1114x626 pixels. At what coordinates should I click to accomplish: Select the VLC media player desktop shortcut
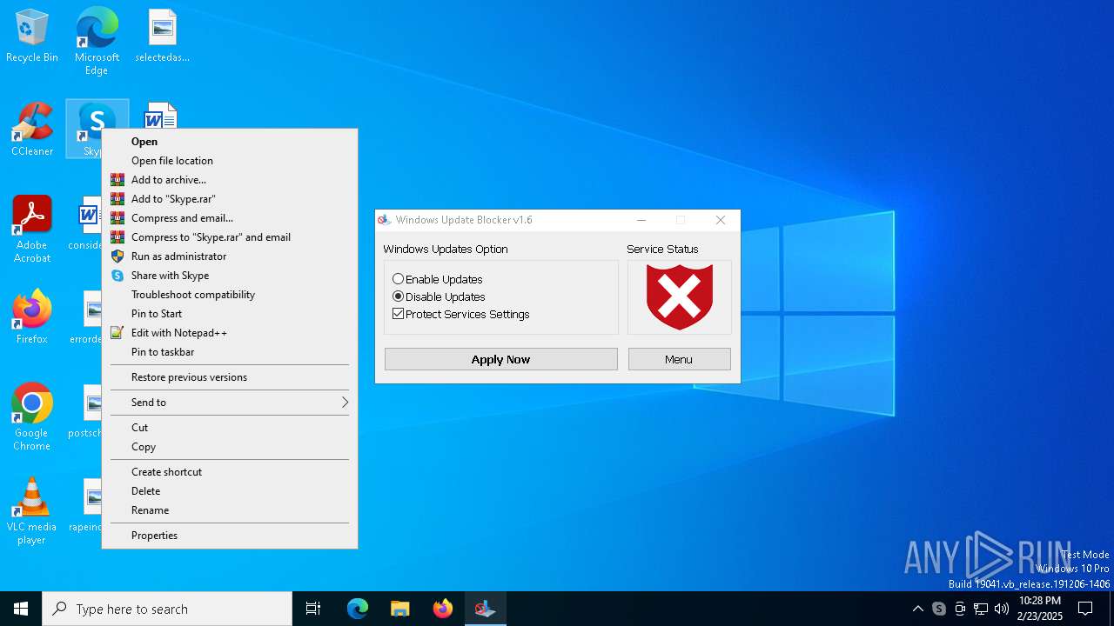coord(32,511)
